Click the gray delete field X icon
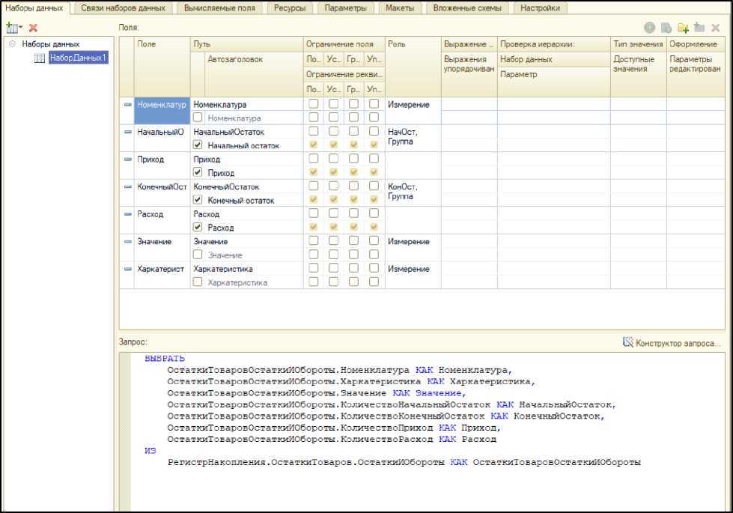733x513 pixels. coord(715,27)
